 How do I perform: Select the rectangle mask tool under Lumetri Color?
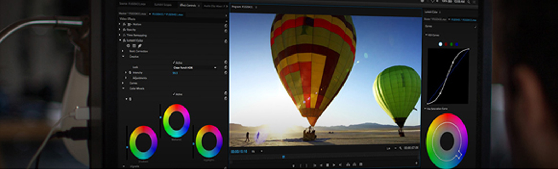pos(134,46)
